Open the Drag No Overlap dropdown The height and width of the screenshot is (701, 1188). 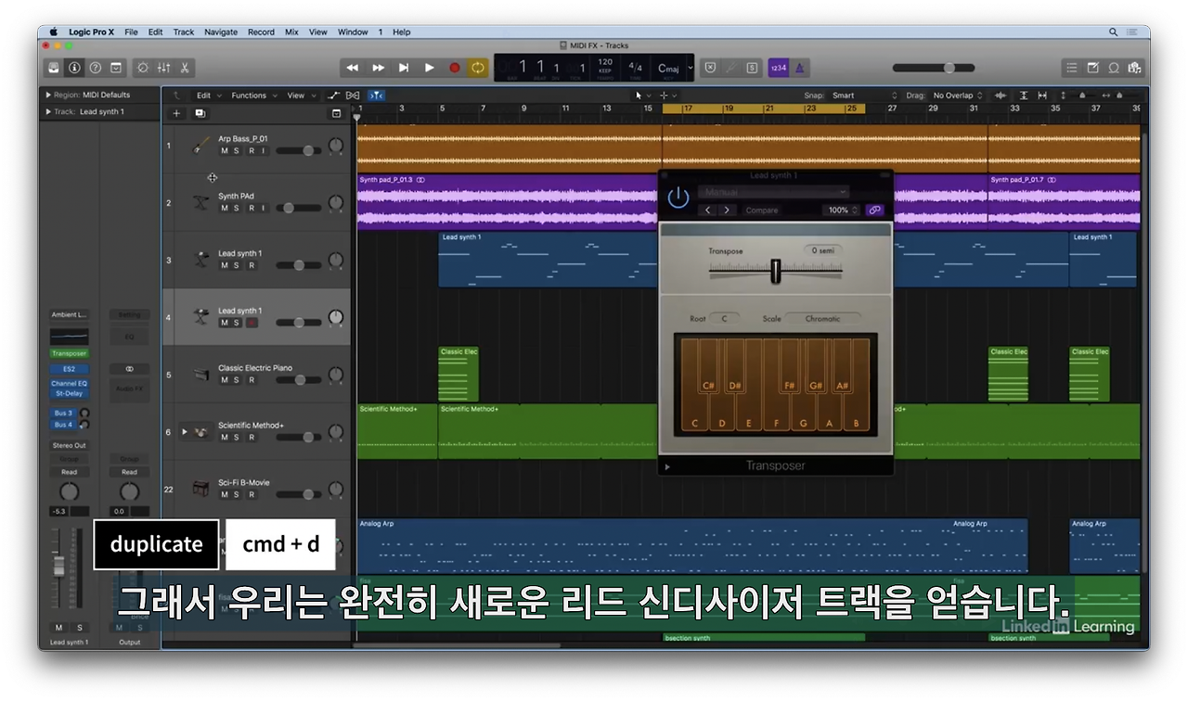pos(958,96)
